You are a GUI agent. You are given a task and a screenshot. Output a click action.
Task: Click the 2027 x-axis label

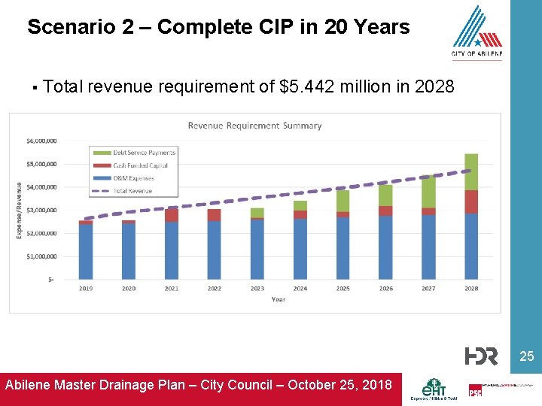point(428,288)
